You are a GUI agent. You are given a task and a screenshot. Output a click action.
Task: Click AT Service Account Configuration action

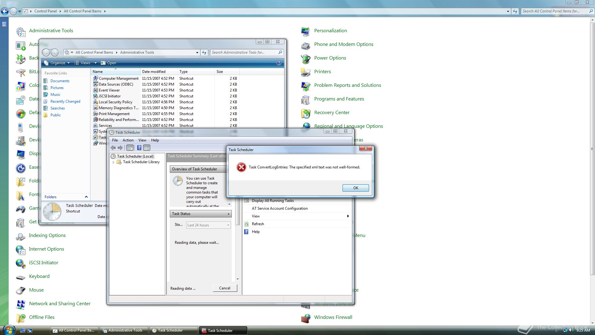click(280, 208)
